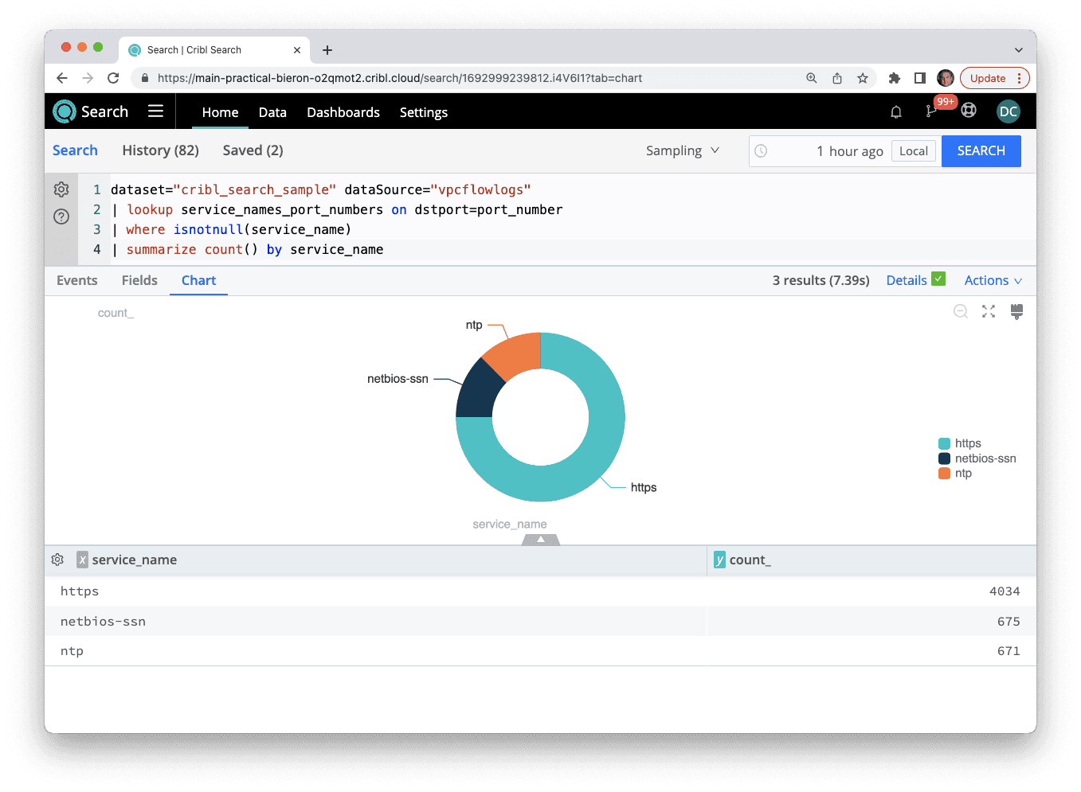Click the query help question mark icon
1081x792 pixels.
tap(61, 217)
